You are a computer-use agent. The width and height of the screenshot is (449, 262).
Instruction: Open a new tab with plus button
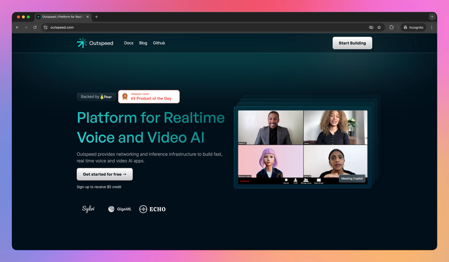point(97,17)
